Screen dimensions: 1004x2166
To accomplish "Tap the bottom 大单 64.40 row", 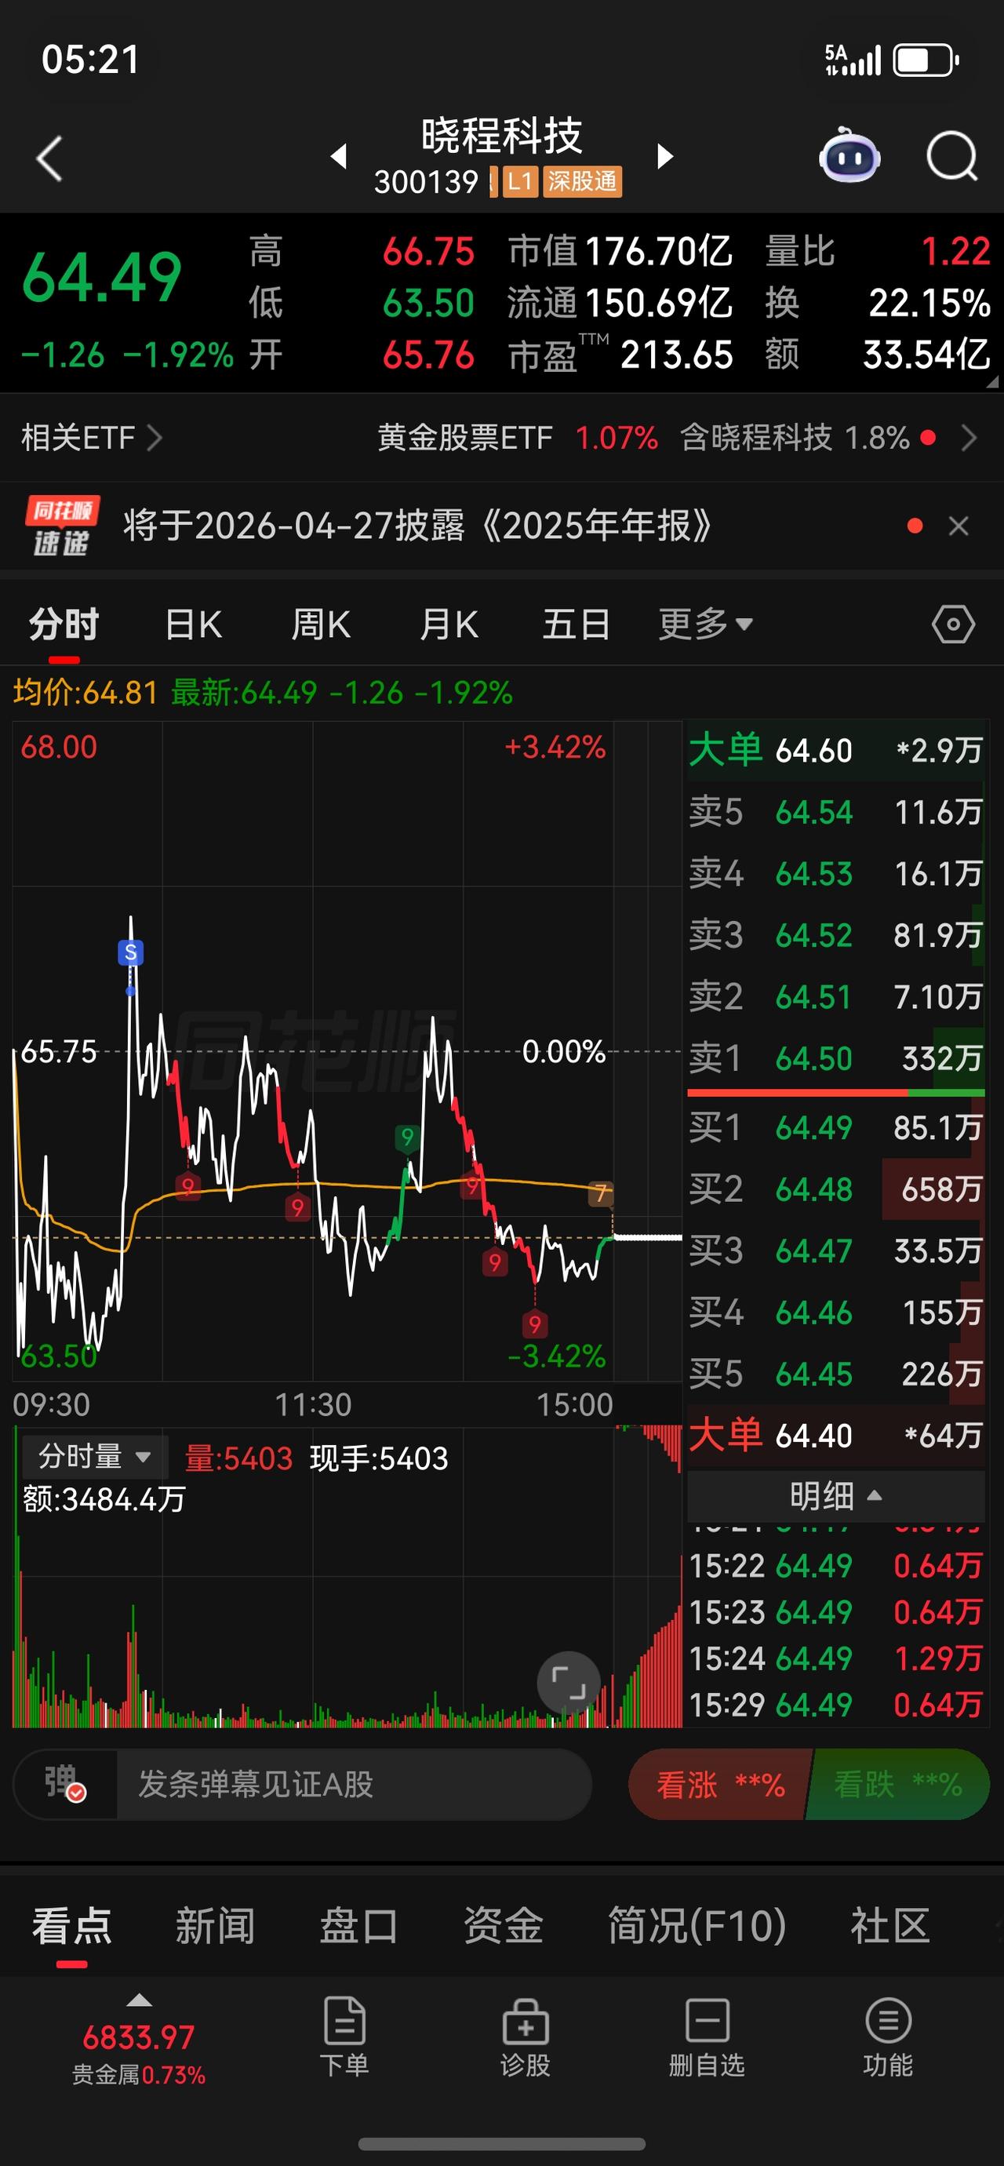I will tap(836, 1436).
